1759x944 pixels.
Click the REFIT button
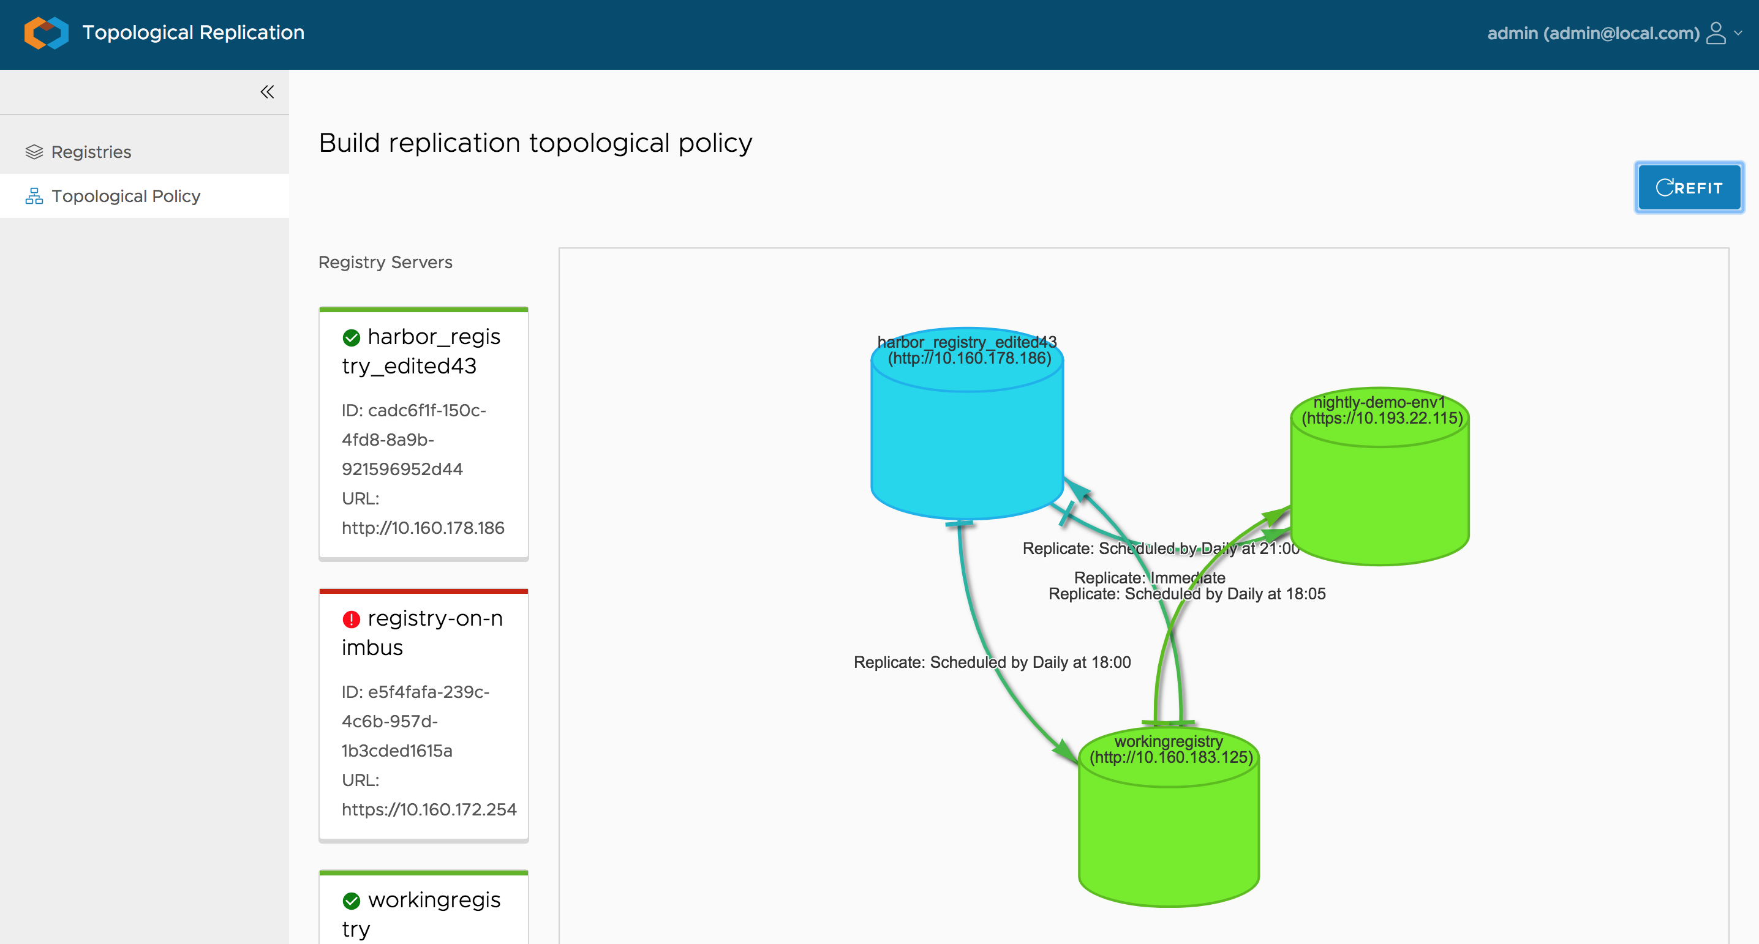[x=1689, y=187]
